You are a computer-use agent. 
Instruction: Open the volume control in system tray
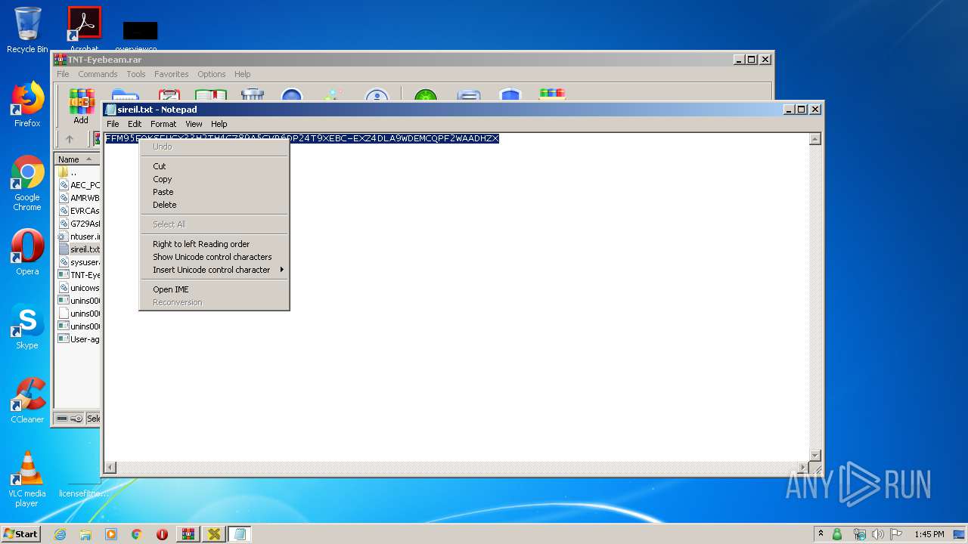pyautogui.click(x=878, y=534)
